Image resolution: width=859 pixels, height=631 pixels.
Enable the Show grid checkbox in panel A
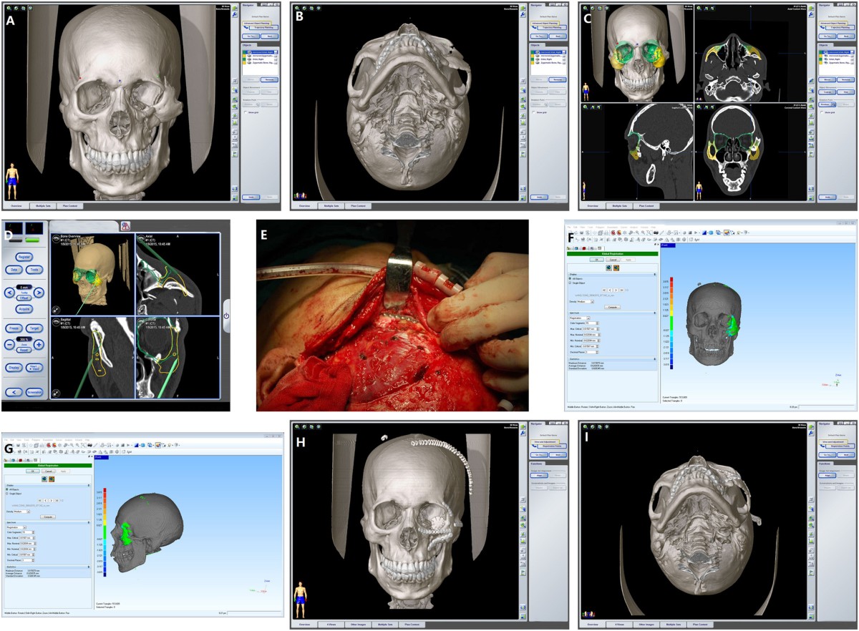click(x=246, y=112)
